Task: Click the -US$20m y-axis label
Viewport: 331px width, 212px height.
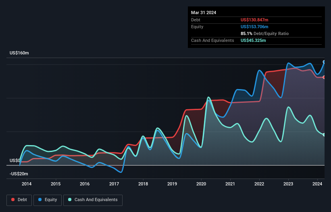Action: tap(19, 174)
